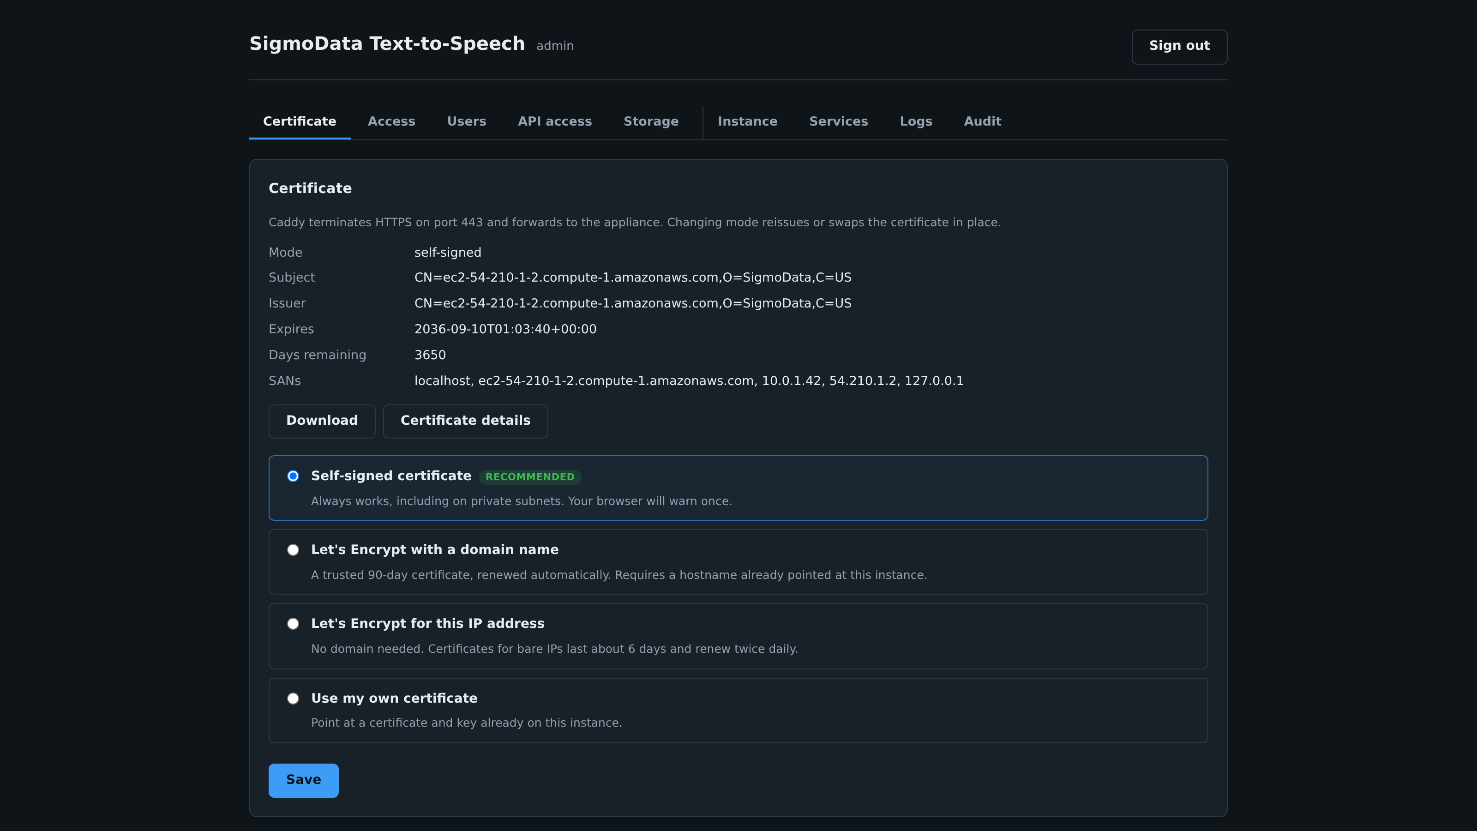This screenshot has width=1477, height=831.
Task: Click the Sign out button
Action: click(1179, 47)
